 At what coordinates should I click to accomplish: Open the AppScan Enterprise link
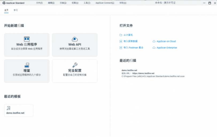click(x=167, y=48)
